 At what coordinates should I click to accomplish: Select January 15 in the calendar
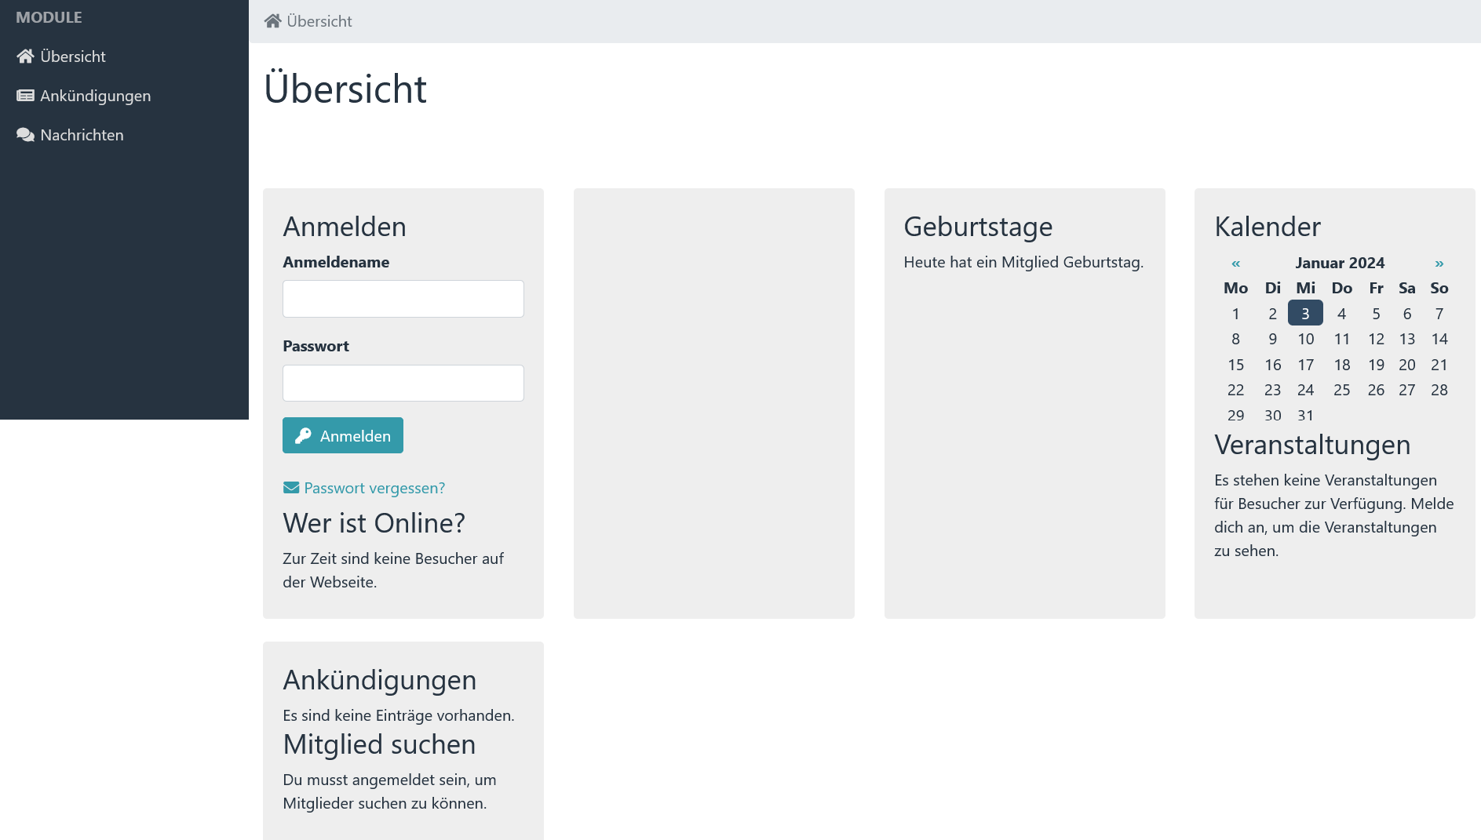click(x=1235, y=364)
